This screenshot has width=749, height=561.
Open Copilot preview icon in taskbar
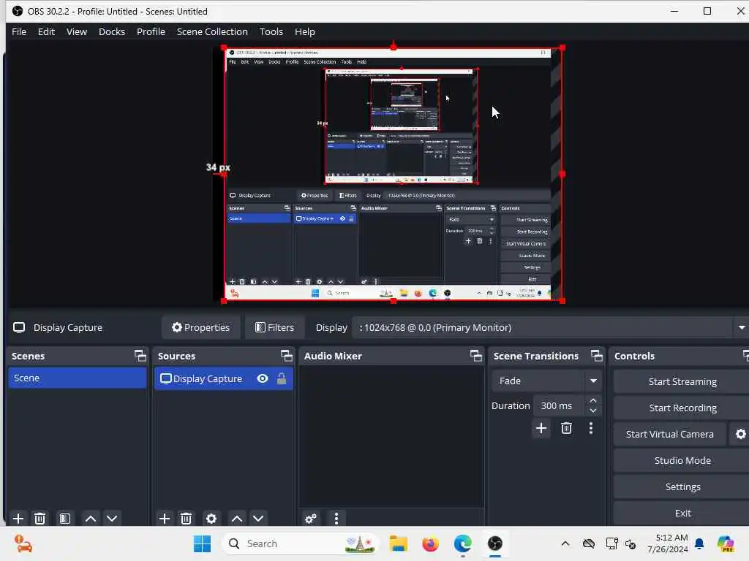[x=726, y=543]
